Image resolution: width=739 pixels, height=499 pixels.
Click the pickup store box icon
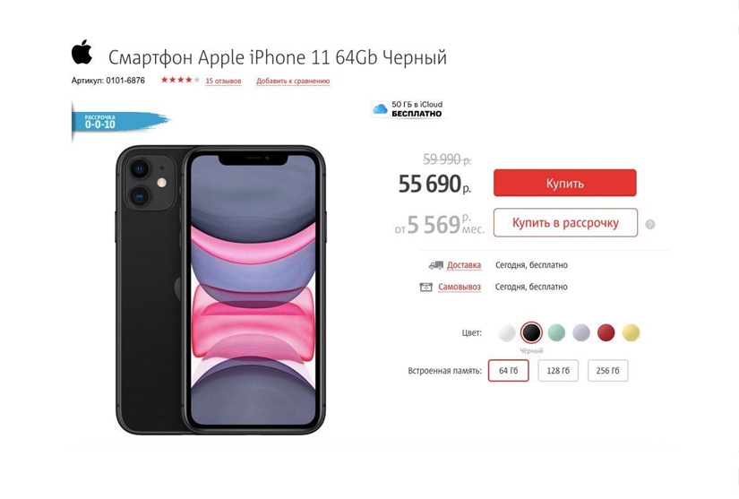pyautogui.click(x=426, y=287)
